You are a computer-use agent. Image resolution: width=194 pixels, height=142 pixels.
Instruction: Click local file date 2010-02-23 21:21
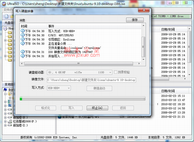coord(173,117)
